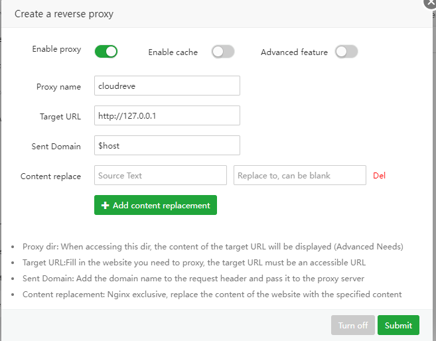
Task: Turn on the Enable cache switch
Action: coord(223,52)
